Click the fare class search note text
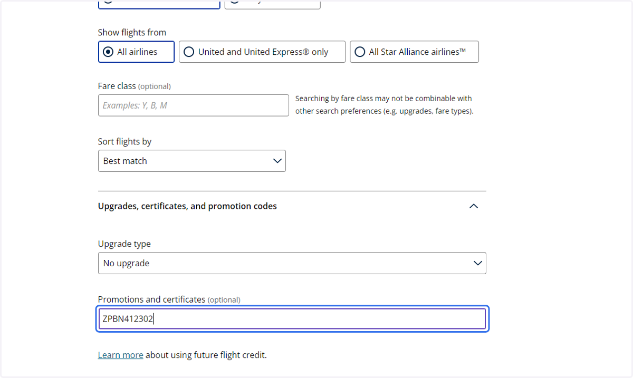The width and height of the screenshot is (633, 378). [384, 105]
